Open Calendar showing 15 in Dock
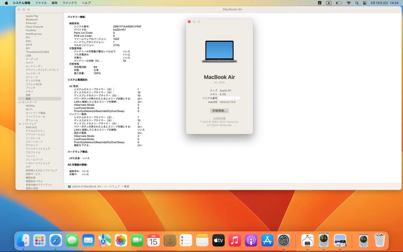This screenshot has height=252, width=403. [x=153, y=241]
